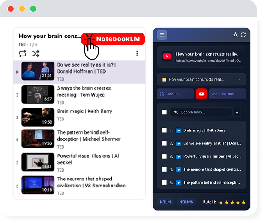Click the green window maximize dot
Image resolution: width=264 pixels, height=223 pixels.
coord(33,9)
